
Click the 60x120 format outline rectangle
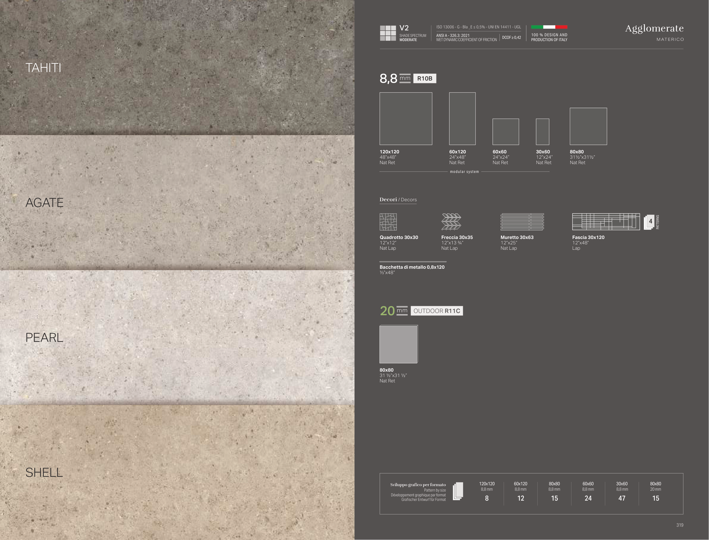(x=462, y=118)
